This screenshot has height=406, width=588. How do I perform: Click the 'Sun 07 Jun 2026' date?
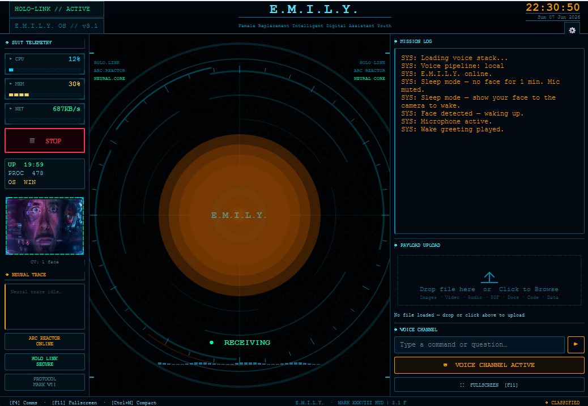[x=559, y=17]
